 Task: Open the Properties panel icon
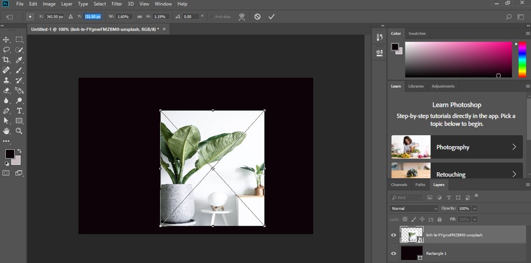pos(380,52)
